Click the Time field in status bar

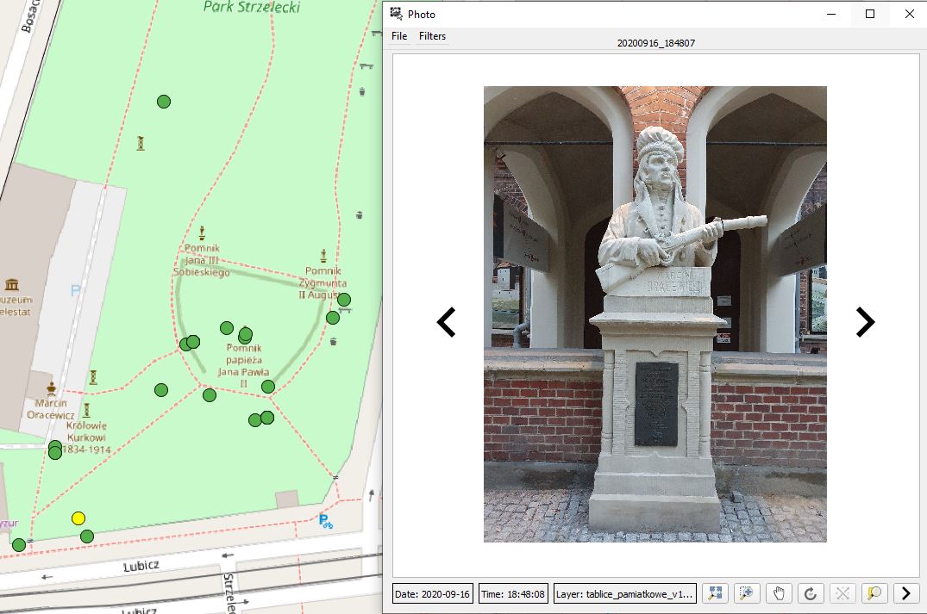point(512,593)
